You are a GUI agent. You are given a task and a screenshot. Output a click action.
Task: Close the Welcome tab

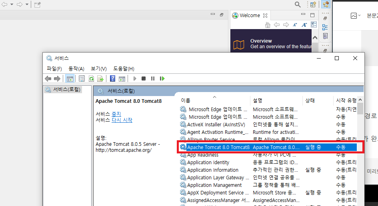265,16
